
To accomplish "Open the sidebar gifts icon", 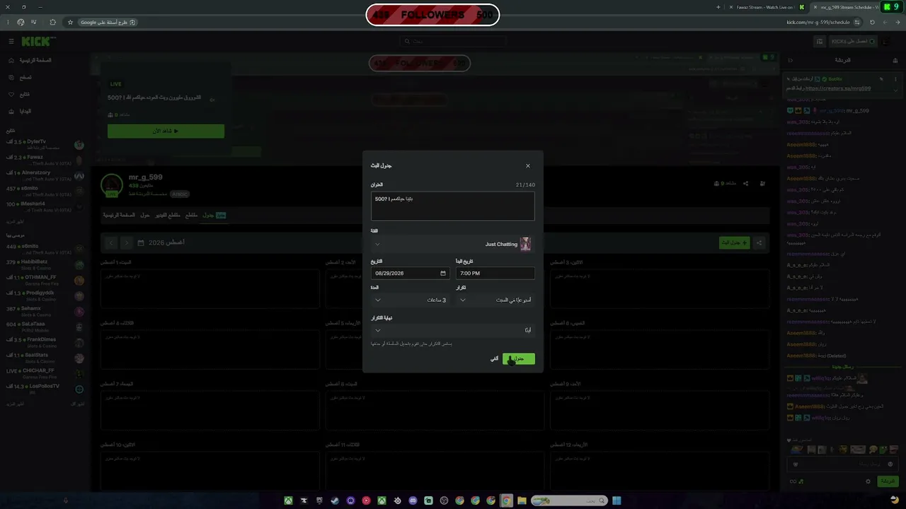I will [11, 112].
